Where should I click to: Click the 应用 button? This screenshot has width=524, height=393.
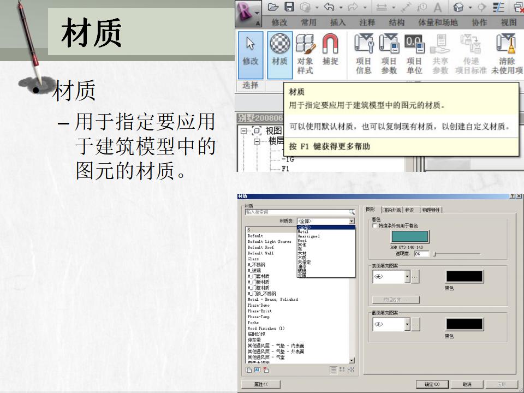pos(502,384)
